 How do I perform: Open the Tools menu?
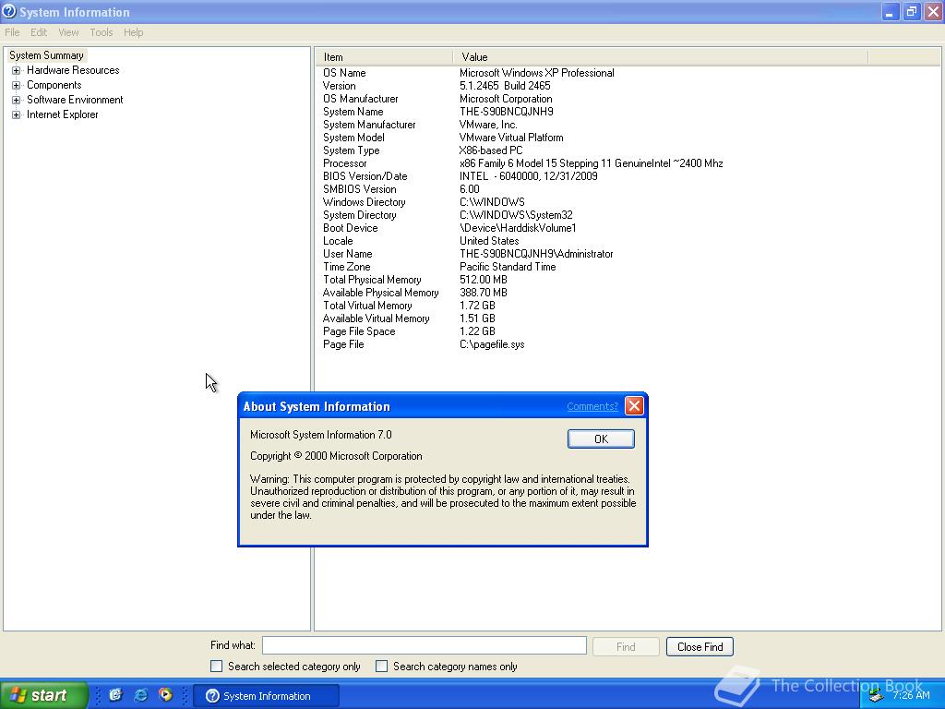[x=102, y=32]
